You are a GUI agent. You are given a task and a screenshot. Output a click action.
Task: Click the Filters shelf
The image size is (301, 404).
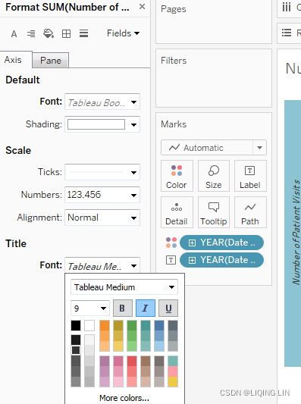214,78
